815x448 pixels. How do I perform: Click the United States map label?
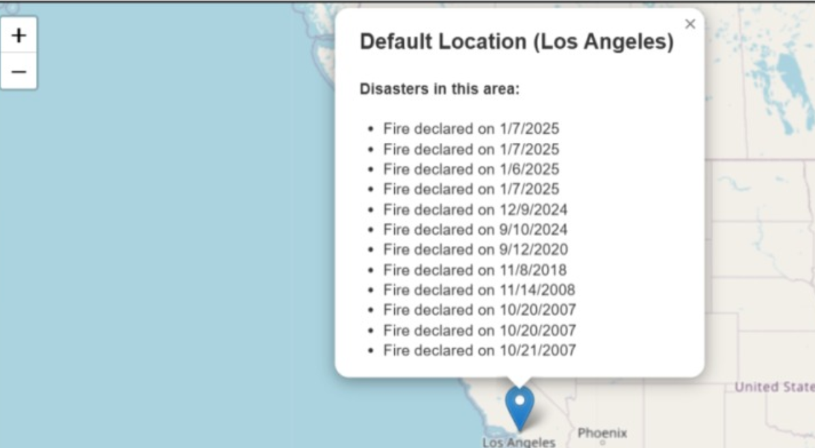pyautogui.click(x=774, y=387)
